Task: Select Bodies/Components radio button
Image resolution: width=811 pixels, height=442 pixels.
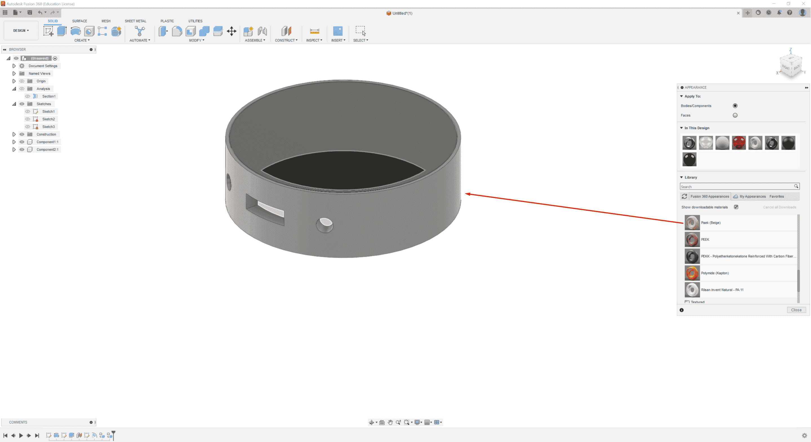Action: point(735,106)
